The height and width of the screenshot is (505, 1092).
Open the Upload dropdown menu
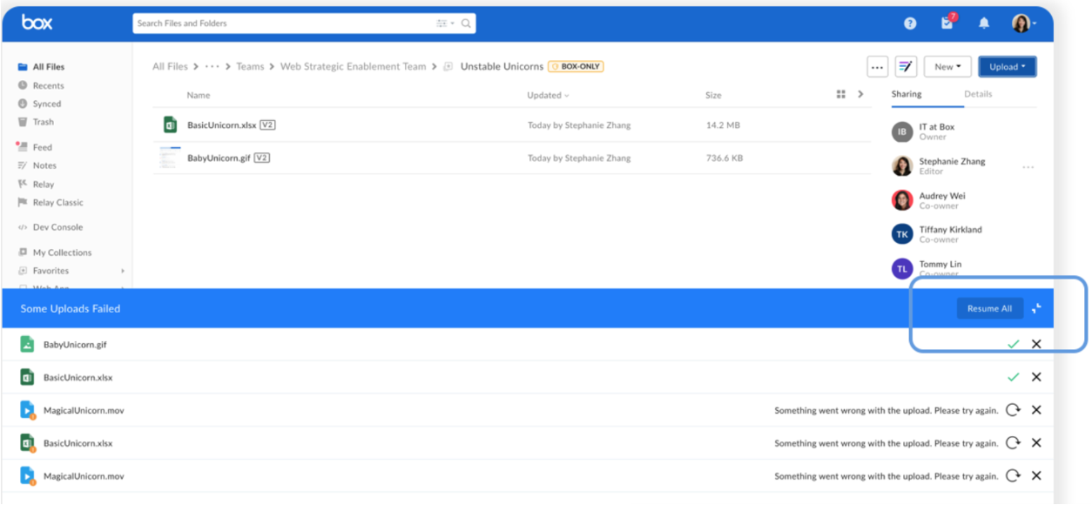point(1007,66)
